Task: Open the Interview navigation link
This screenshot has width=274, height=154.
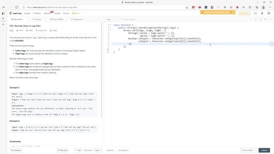Action: point(48,13)
